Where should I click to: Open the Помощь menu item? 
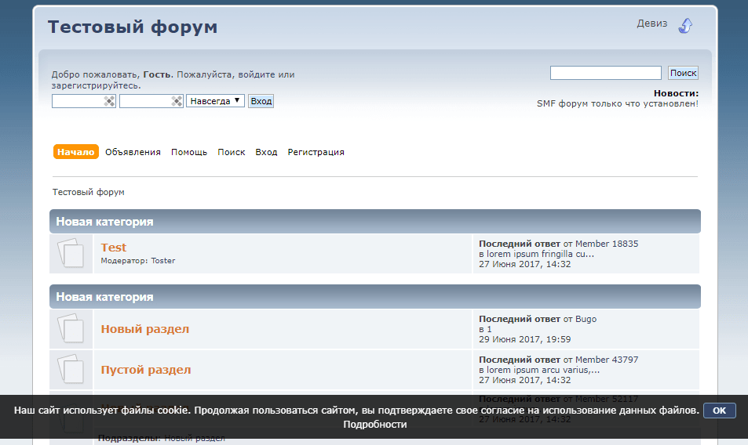[189, 152]
